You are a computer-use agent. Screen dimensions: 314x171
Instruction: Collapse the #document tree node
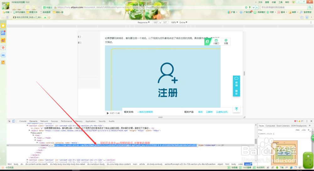(x=31, y=133)
